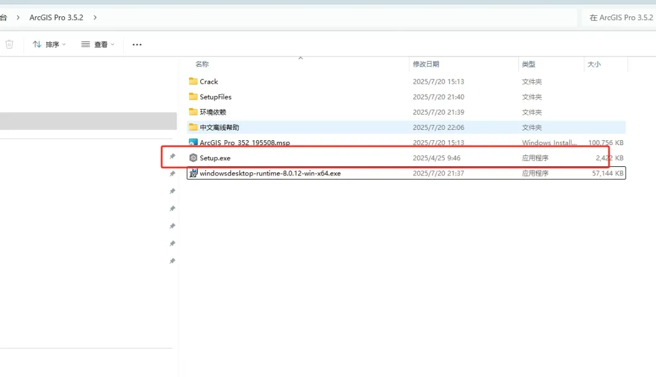Click the 中文离线帮助 folder name

(x=219, y=127)
